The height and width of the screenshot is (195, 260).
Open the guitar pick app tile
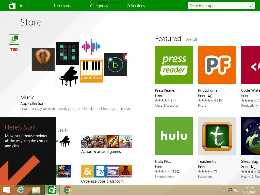[43, 60]
